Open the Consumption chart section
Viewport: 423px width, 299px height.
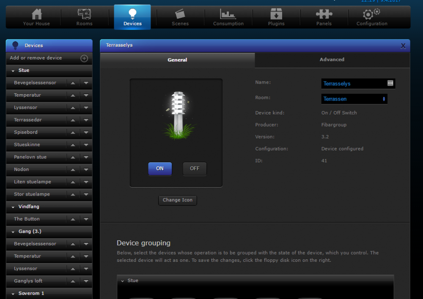click(x=228, y=17)
